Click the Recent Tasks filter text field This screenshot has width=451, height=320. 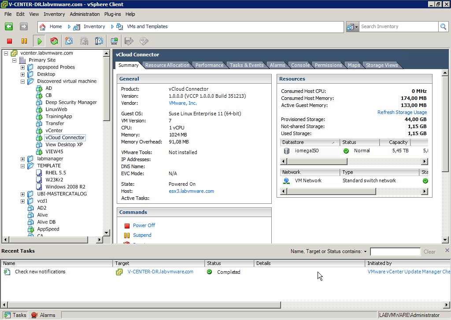coord(395,252)
